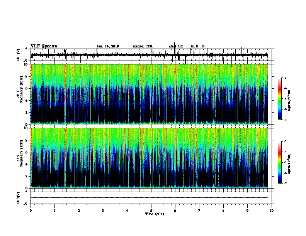306x236 pixels.
Task: Click time axis tick label "0"
Action: (x=31, y=211)
